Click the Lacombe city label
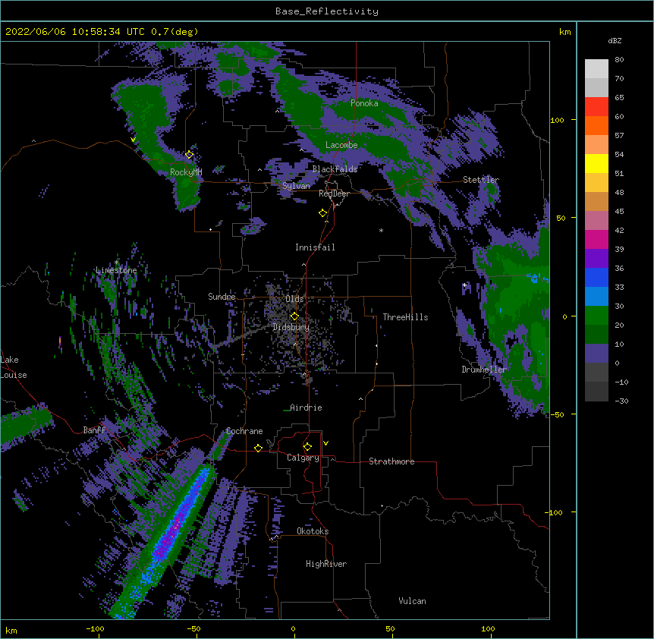Viewport: 654px width, 639px height. [341, 145]
